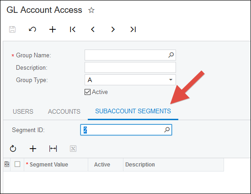Image resolution: width=251 pixels, height=194 pixels.
Task: Click the Save disk icon in the toolbar
Action: point(12,29)
